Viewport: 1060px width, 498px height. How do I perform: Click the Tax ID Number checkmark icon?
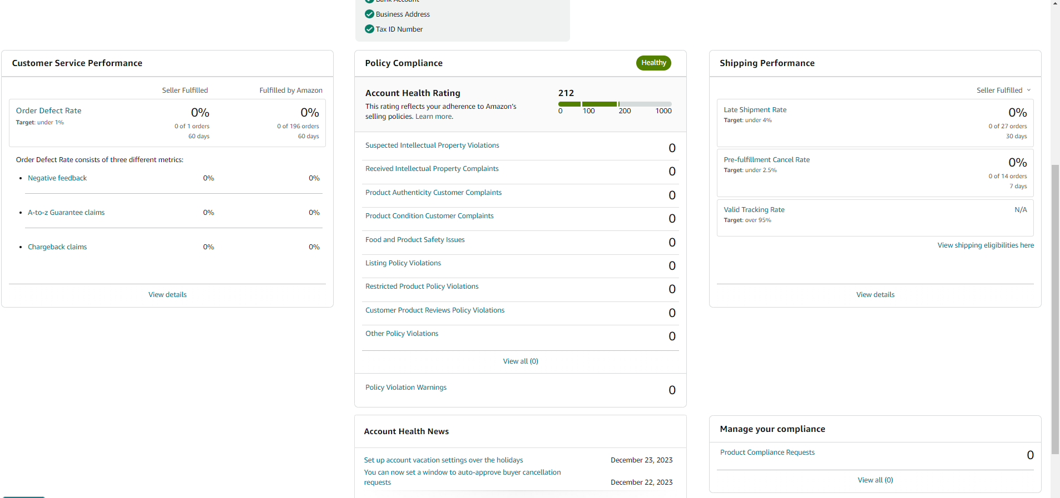[x=369, y=29]
